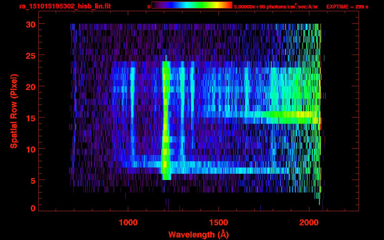384x240 pixels.
Task: Click the Spatial Row (Pixel) axis label
Action: (x=14, y=111)
